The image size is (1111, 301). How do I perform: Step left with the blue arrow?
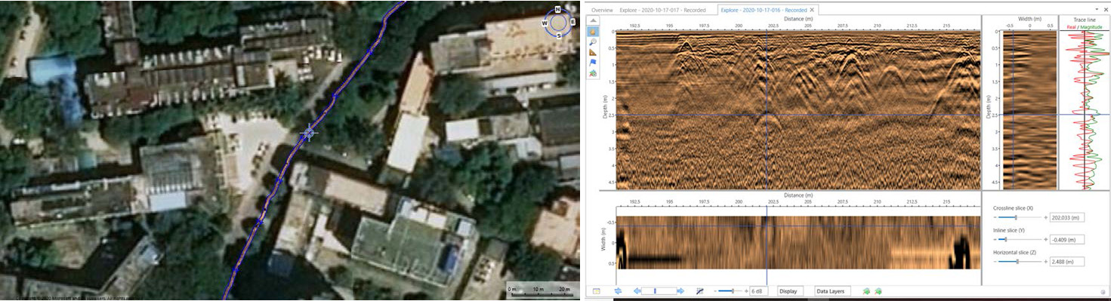pos(637,291)
